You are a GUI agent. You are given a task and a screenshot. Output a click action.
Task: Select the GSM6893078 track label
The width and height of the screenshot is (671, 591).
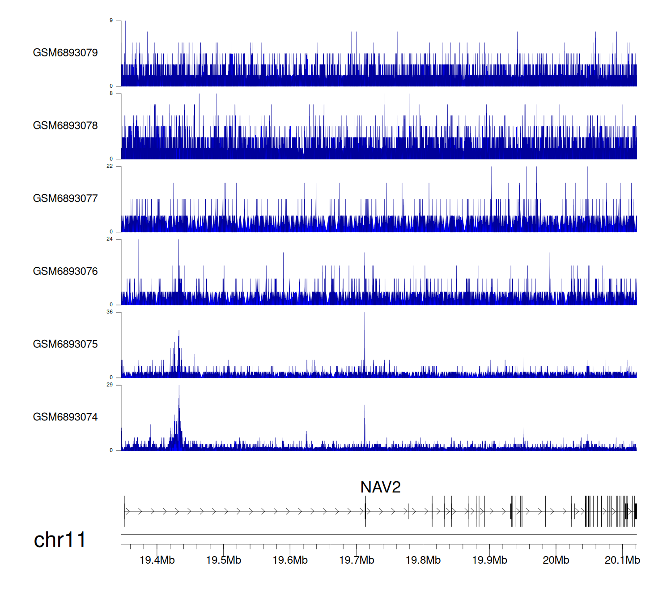[x=65, y=126]
